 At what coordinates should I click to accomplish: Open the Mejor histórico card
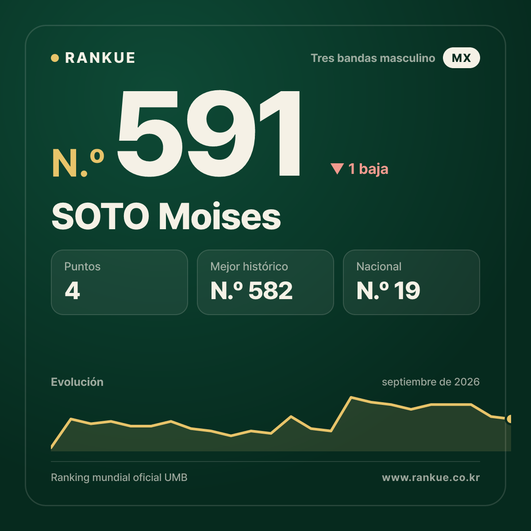(265, 282)
